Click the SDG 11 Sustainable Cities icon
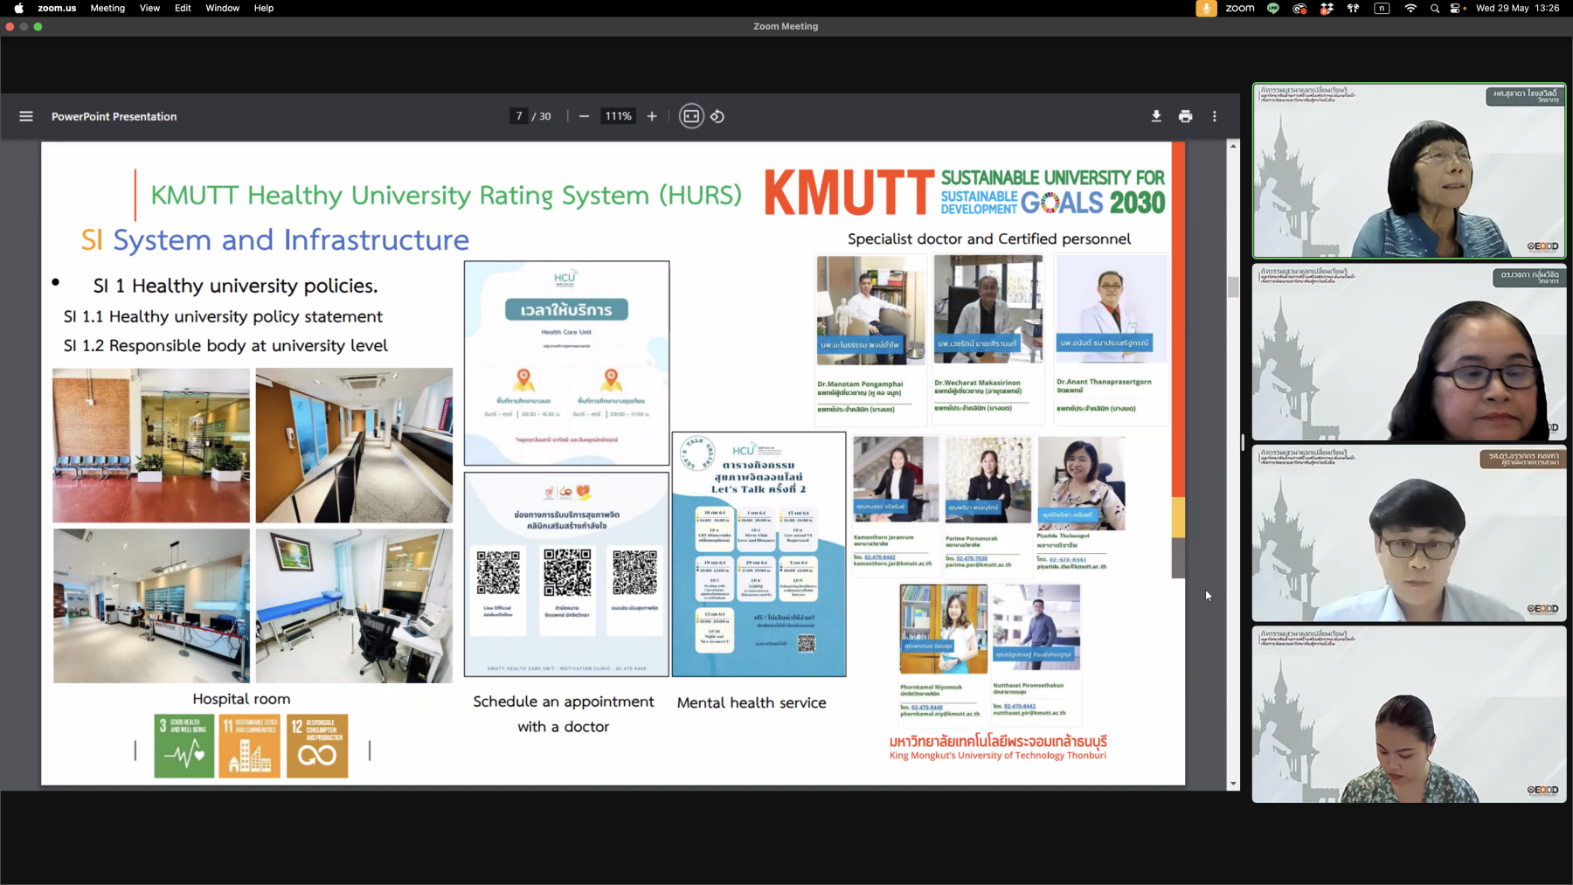 pos(250,746)
